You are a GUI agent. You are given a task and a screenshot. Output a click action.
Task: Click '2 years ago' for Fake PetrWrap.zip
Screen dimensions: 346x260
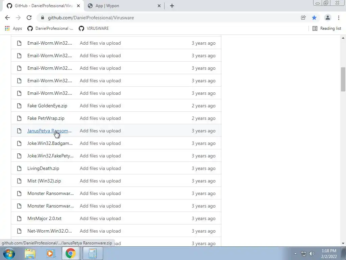(203, 118)
